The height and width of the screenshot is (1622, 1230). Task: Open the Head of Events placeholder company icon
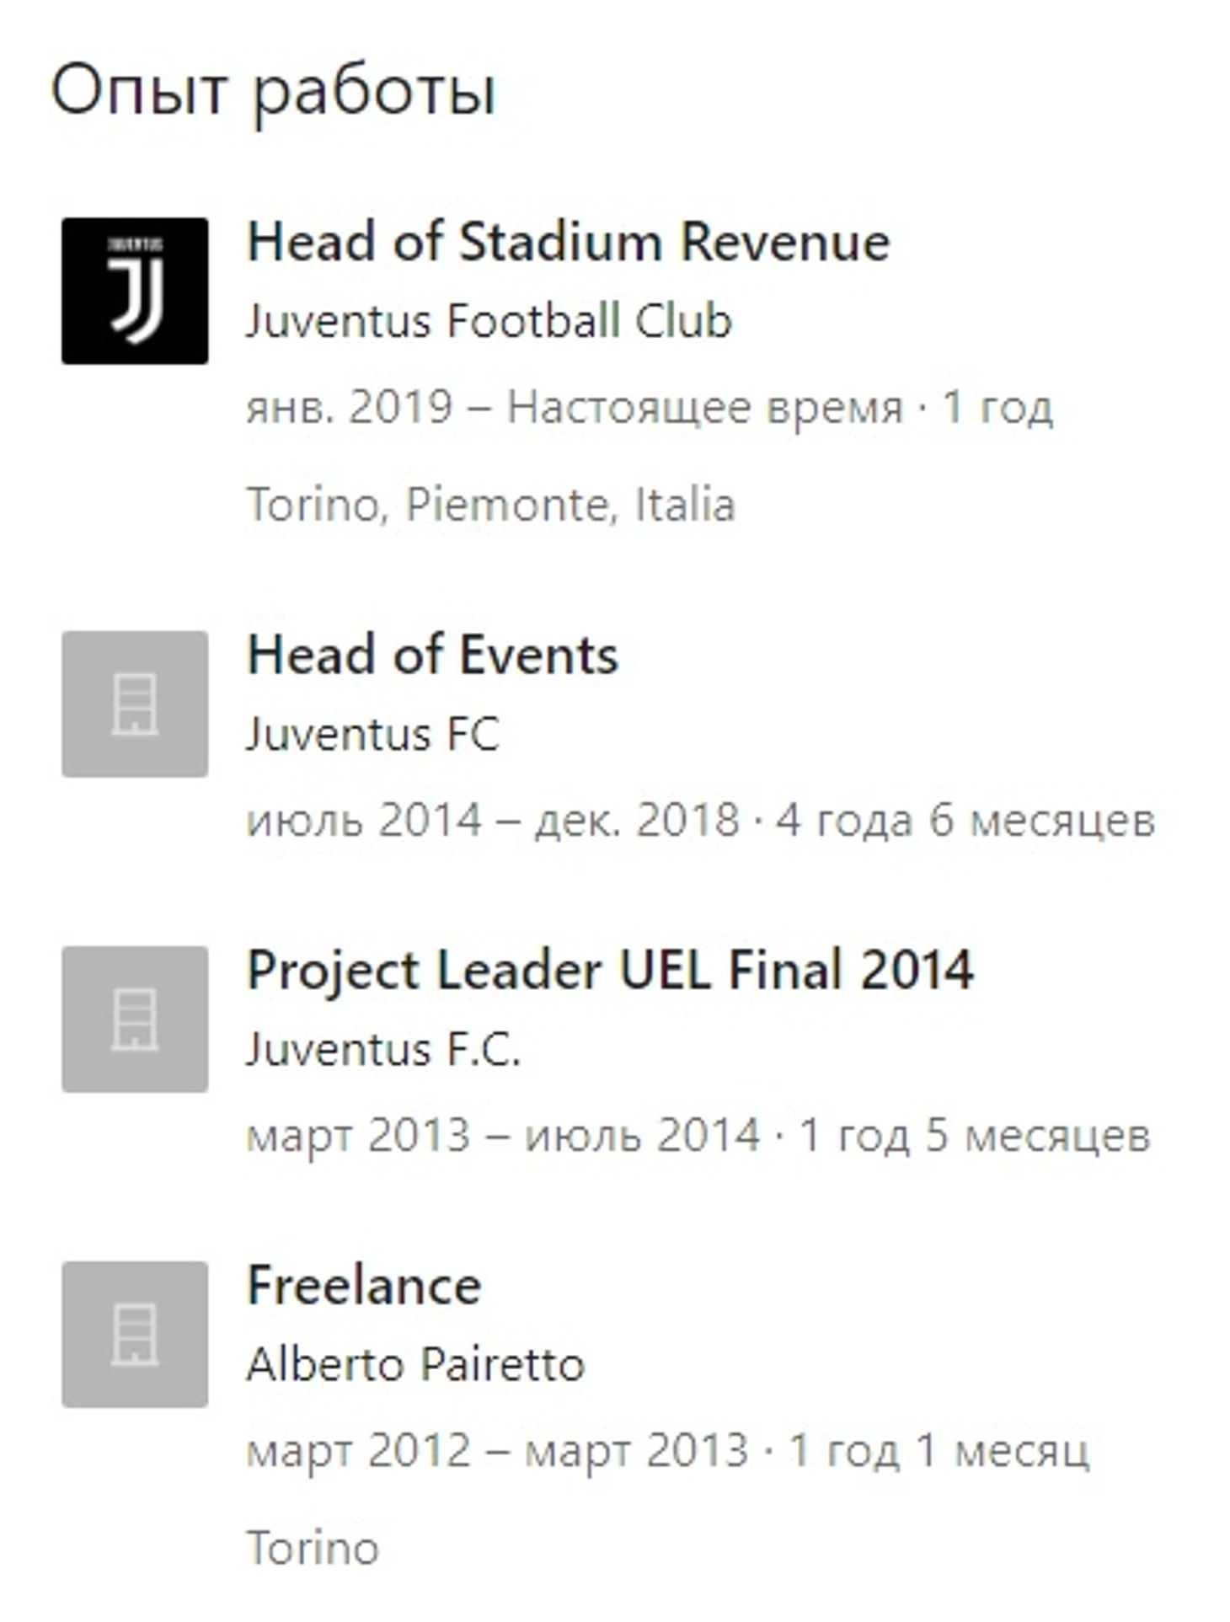(x=135, y=704)
